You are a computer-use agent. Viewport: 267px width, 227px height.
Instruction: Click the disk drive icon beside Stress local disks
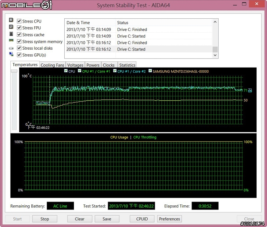coord(11,48)
